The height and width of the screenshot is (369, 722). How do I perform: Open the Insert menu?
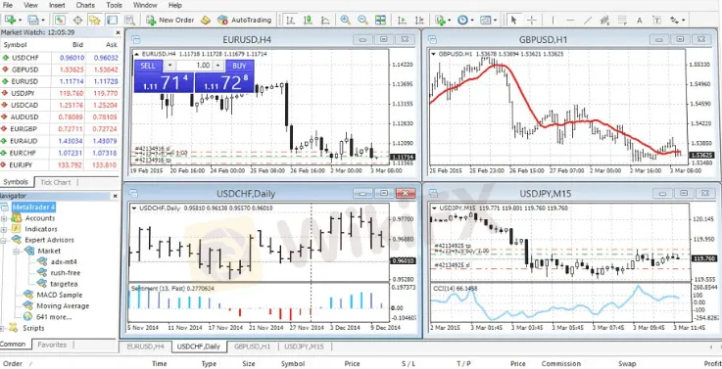57,5
